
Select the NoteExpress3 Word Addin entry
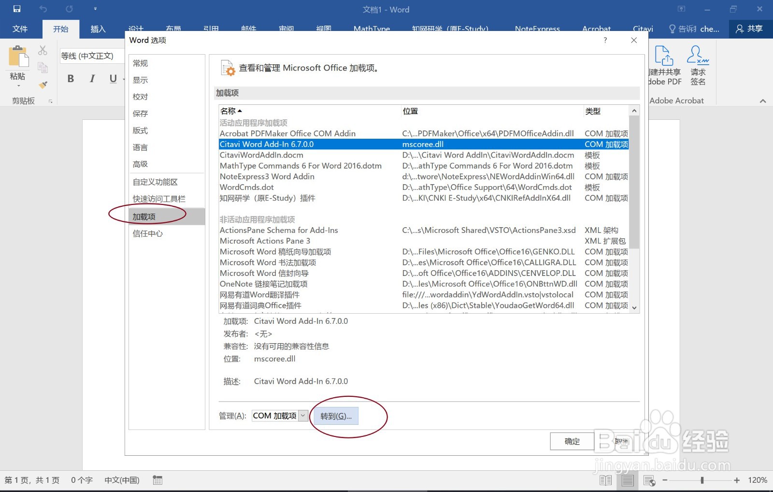267,176
